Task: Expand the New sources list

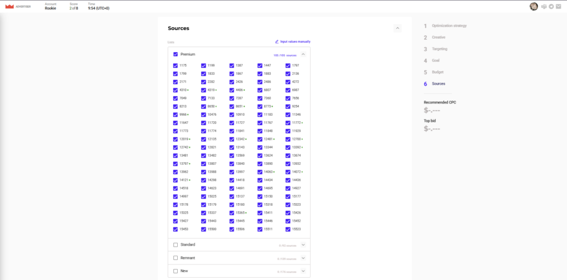Action: pos(303,271)
